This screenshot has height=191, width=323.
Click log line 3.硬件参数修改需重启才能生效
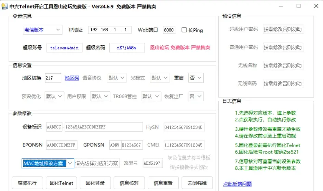pyautogui.click(x=268, y=129)
